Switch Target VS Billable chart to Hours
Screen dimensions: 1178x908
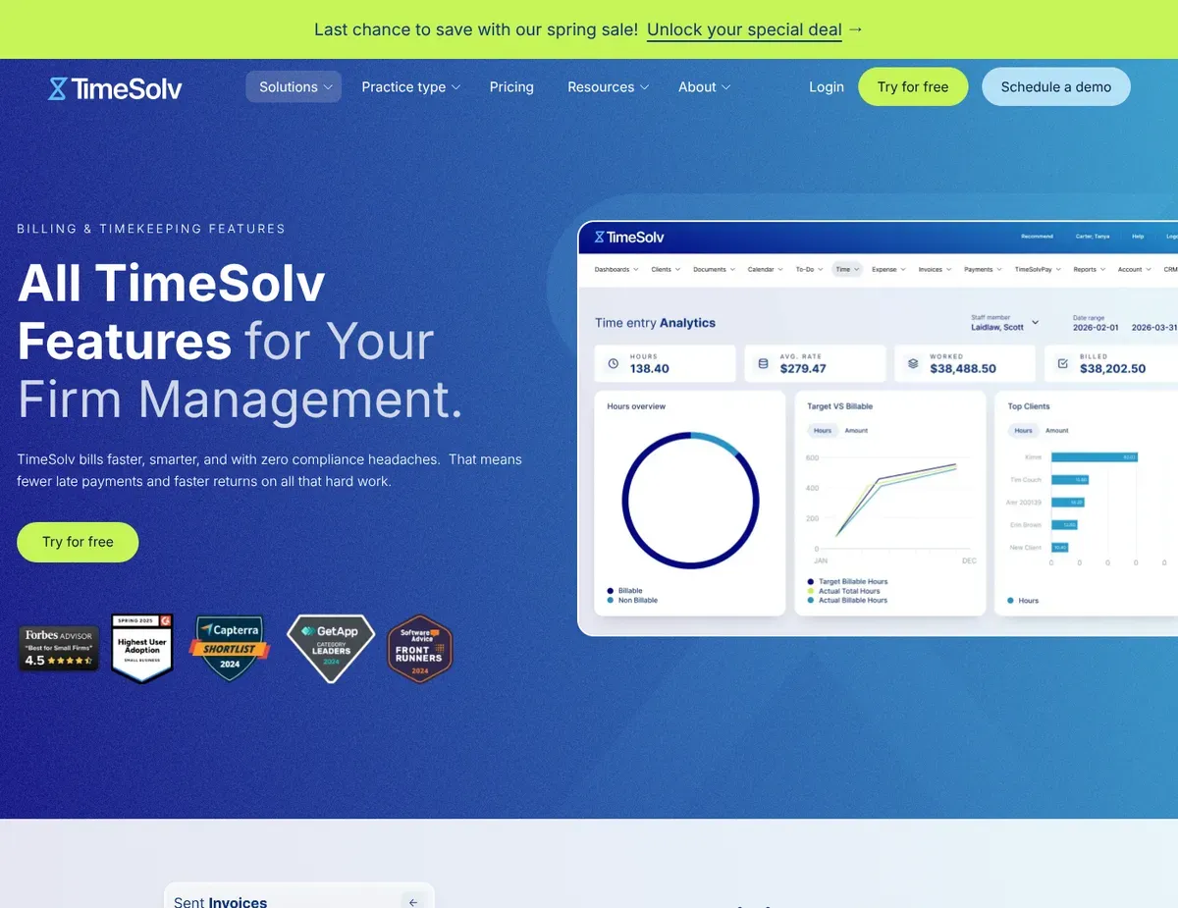pyautogui.click(x=823, y=431)
